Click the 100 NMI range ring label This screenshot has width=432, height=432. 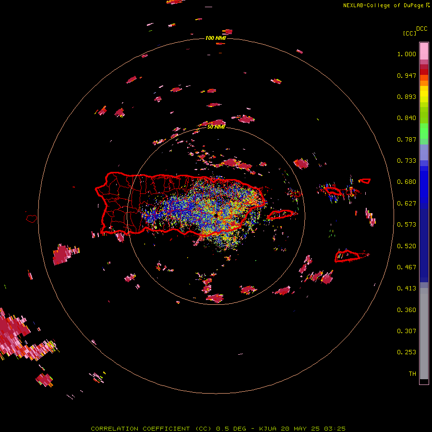(x=216, y=38)
